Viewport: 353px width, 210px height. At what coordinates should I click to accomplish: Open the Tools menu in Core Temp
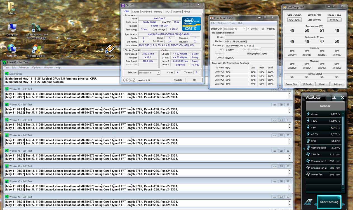(232, 23)
